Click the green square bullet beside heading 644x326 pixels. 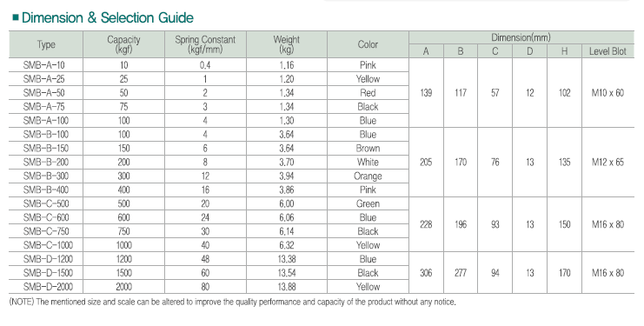pos(16,17)
